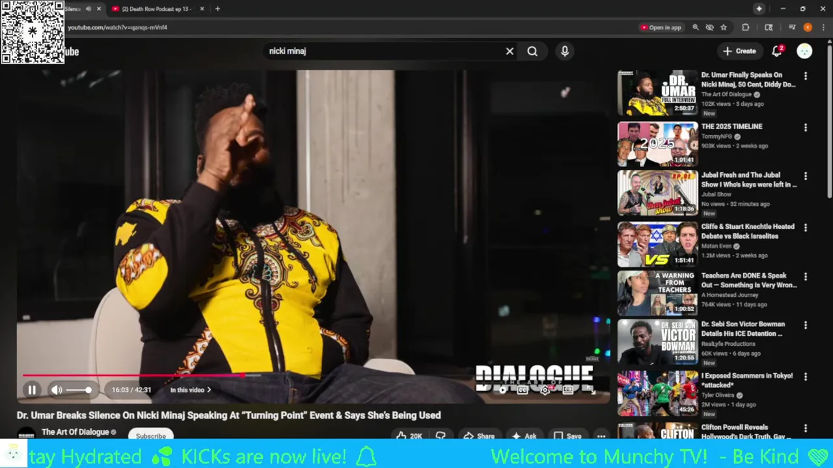Click the browser address bar URL
Image resolution: width=833 pixels, height=468 pixels.
coord(118,27)
